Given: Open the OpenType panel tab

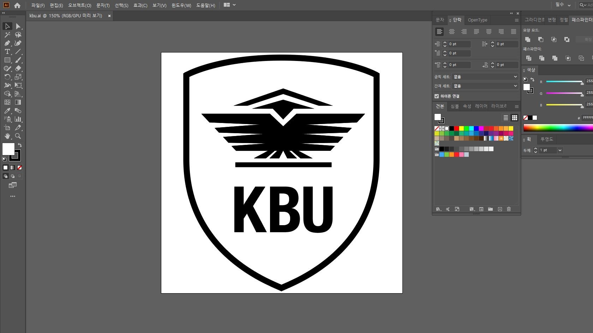Looking at the screenshot, I should point(477,20).
